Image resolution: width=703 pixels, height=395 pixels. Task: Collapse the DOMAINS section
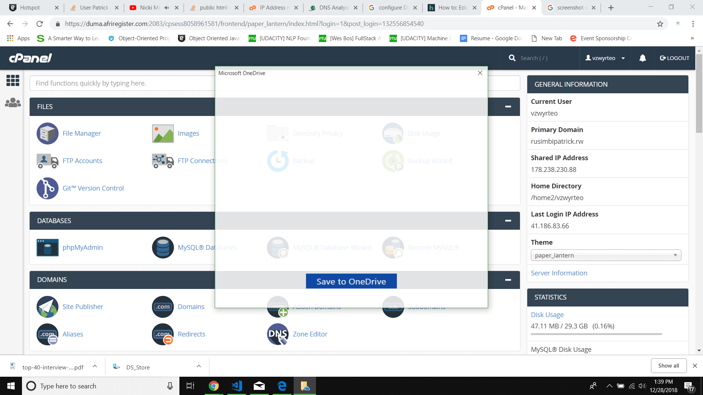pos(508,280)
